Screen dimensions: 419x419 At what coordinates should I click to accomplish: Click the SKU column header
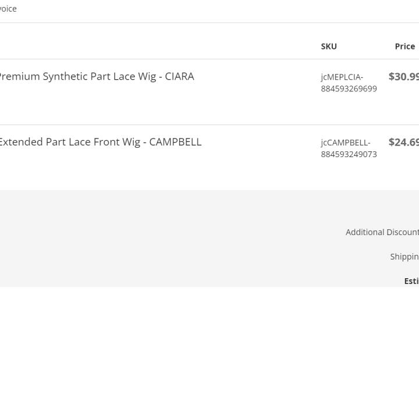tap(329, 47)
